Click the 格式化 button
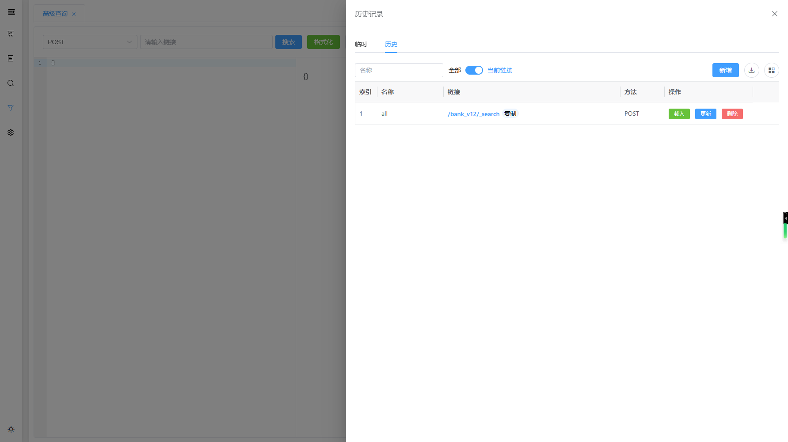 (x=324, y=42)
